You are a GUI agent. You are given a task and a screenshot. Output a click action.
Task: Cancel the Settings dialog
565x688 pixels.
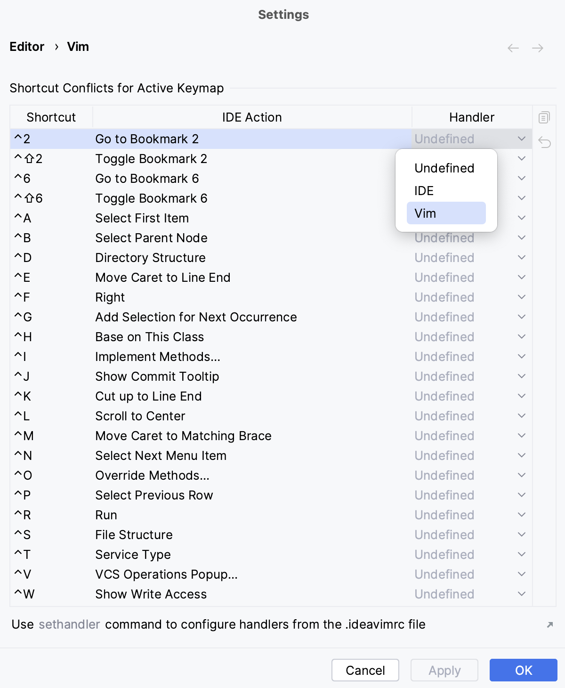365,670
